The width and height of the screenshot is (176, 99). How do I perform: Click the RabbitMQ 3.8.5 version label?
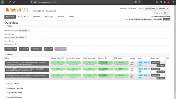[38, 11]
